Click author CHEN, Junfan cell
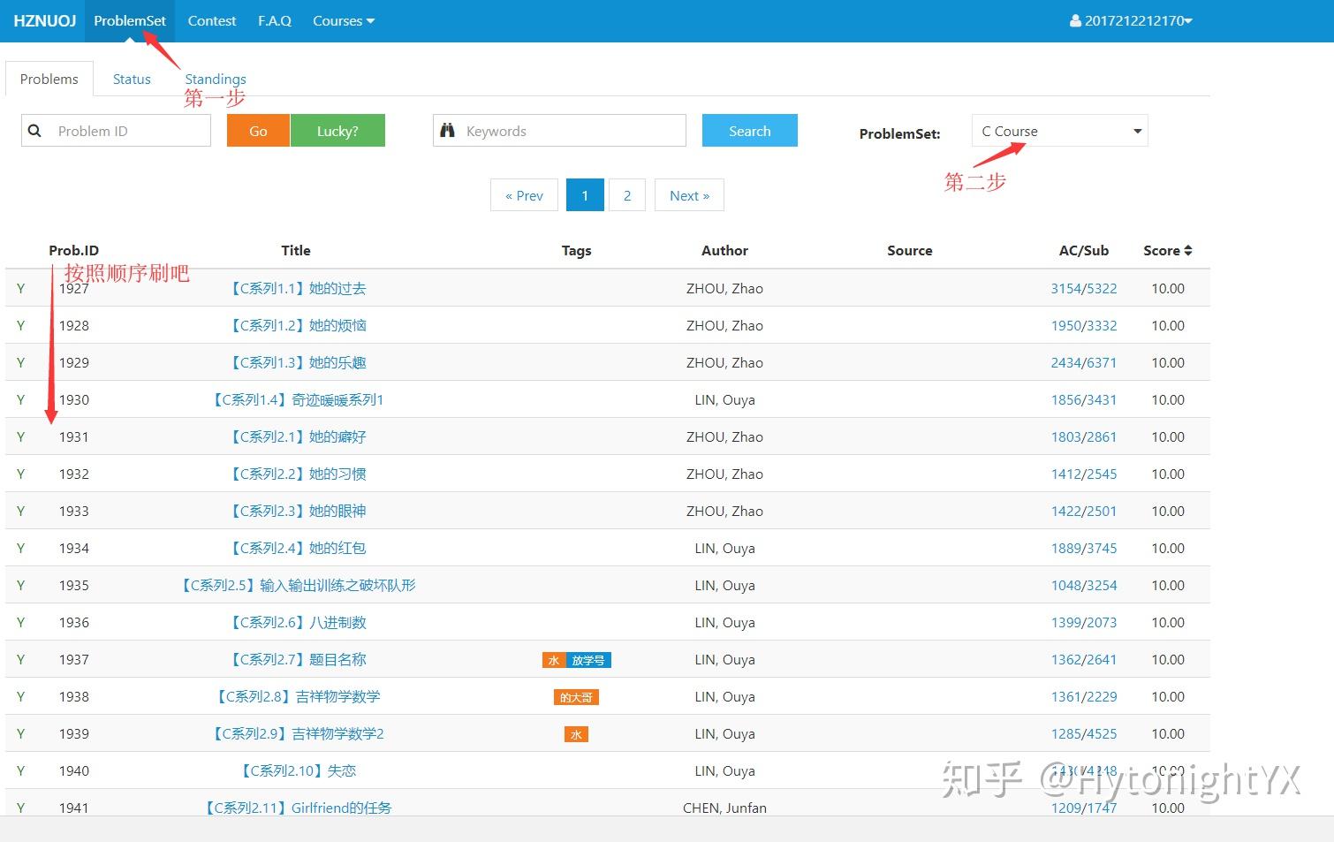This screenshot has width=1334, height=842. pyautogui.click(x=724, y=808)
